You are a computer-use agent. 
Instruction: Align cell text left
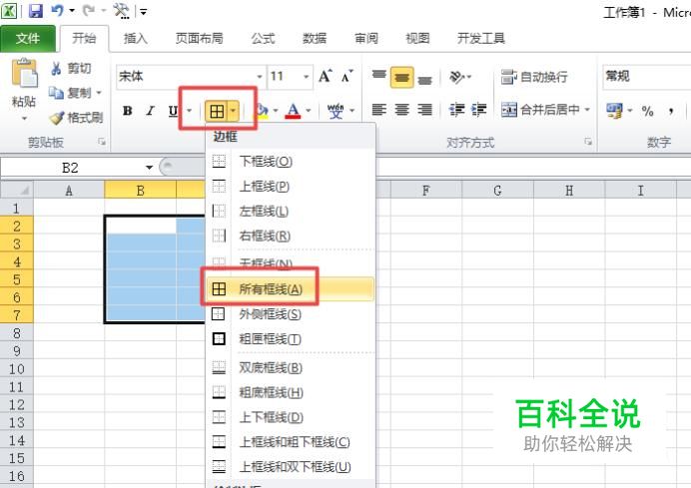[379, 109]
